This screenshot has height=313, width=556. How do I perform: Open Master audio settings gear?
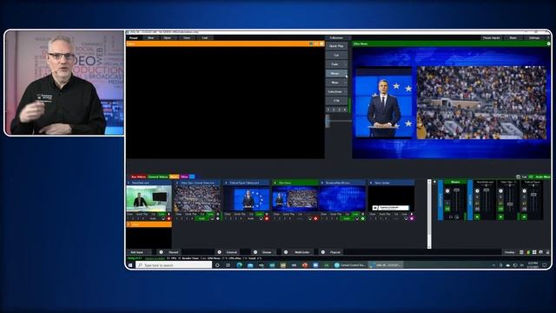coord(447,191)
